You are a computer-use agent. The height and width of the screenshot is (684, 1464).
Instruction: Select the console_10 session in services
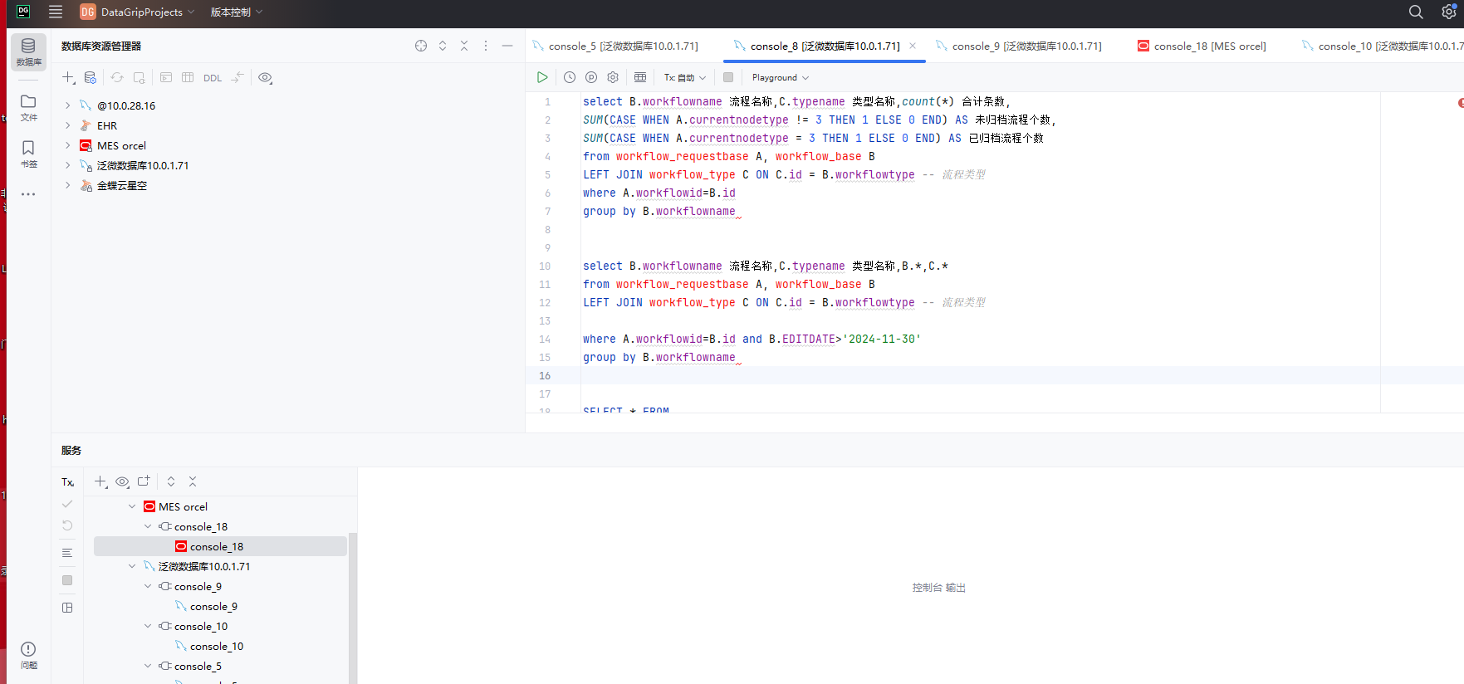coord(216,646)
